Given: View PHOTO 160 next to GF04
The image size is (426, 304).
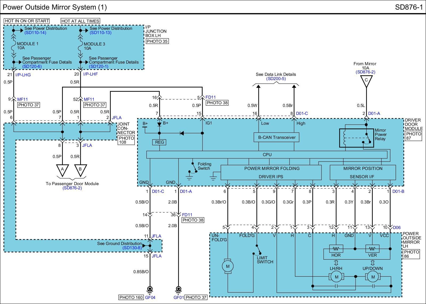Looking at the screenshot, I should click(x=131, y=297).
